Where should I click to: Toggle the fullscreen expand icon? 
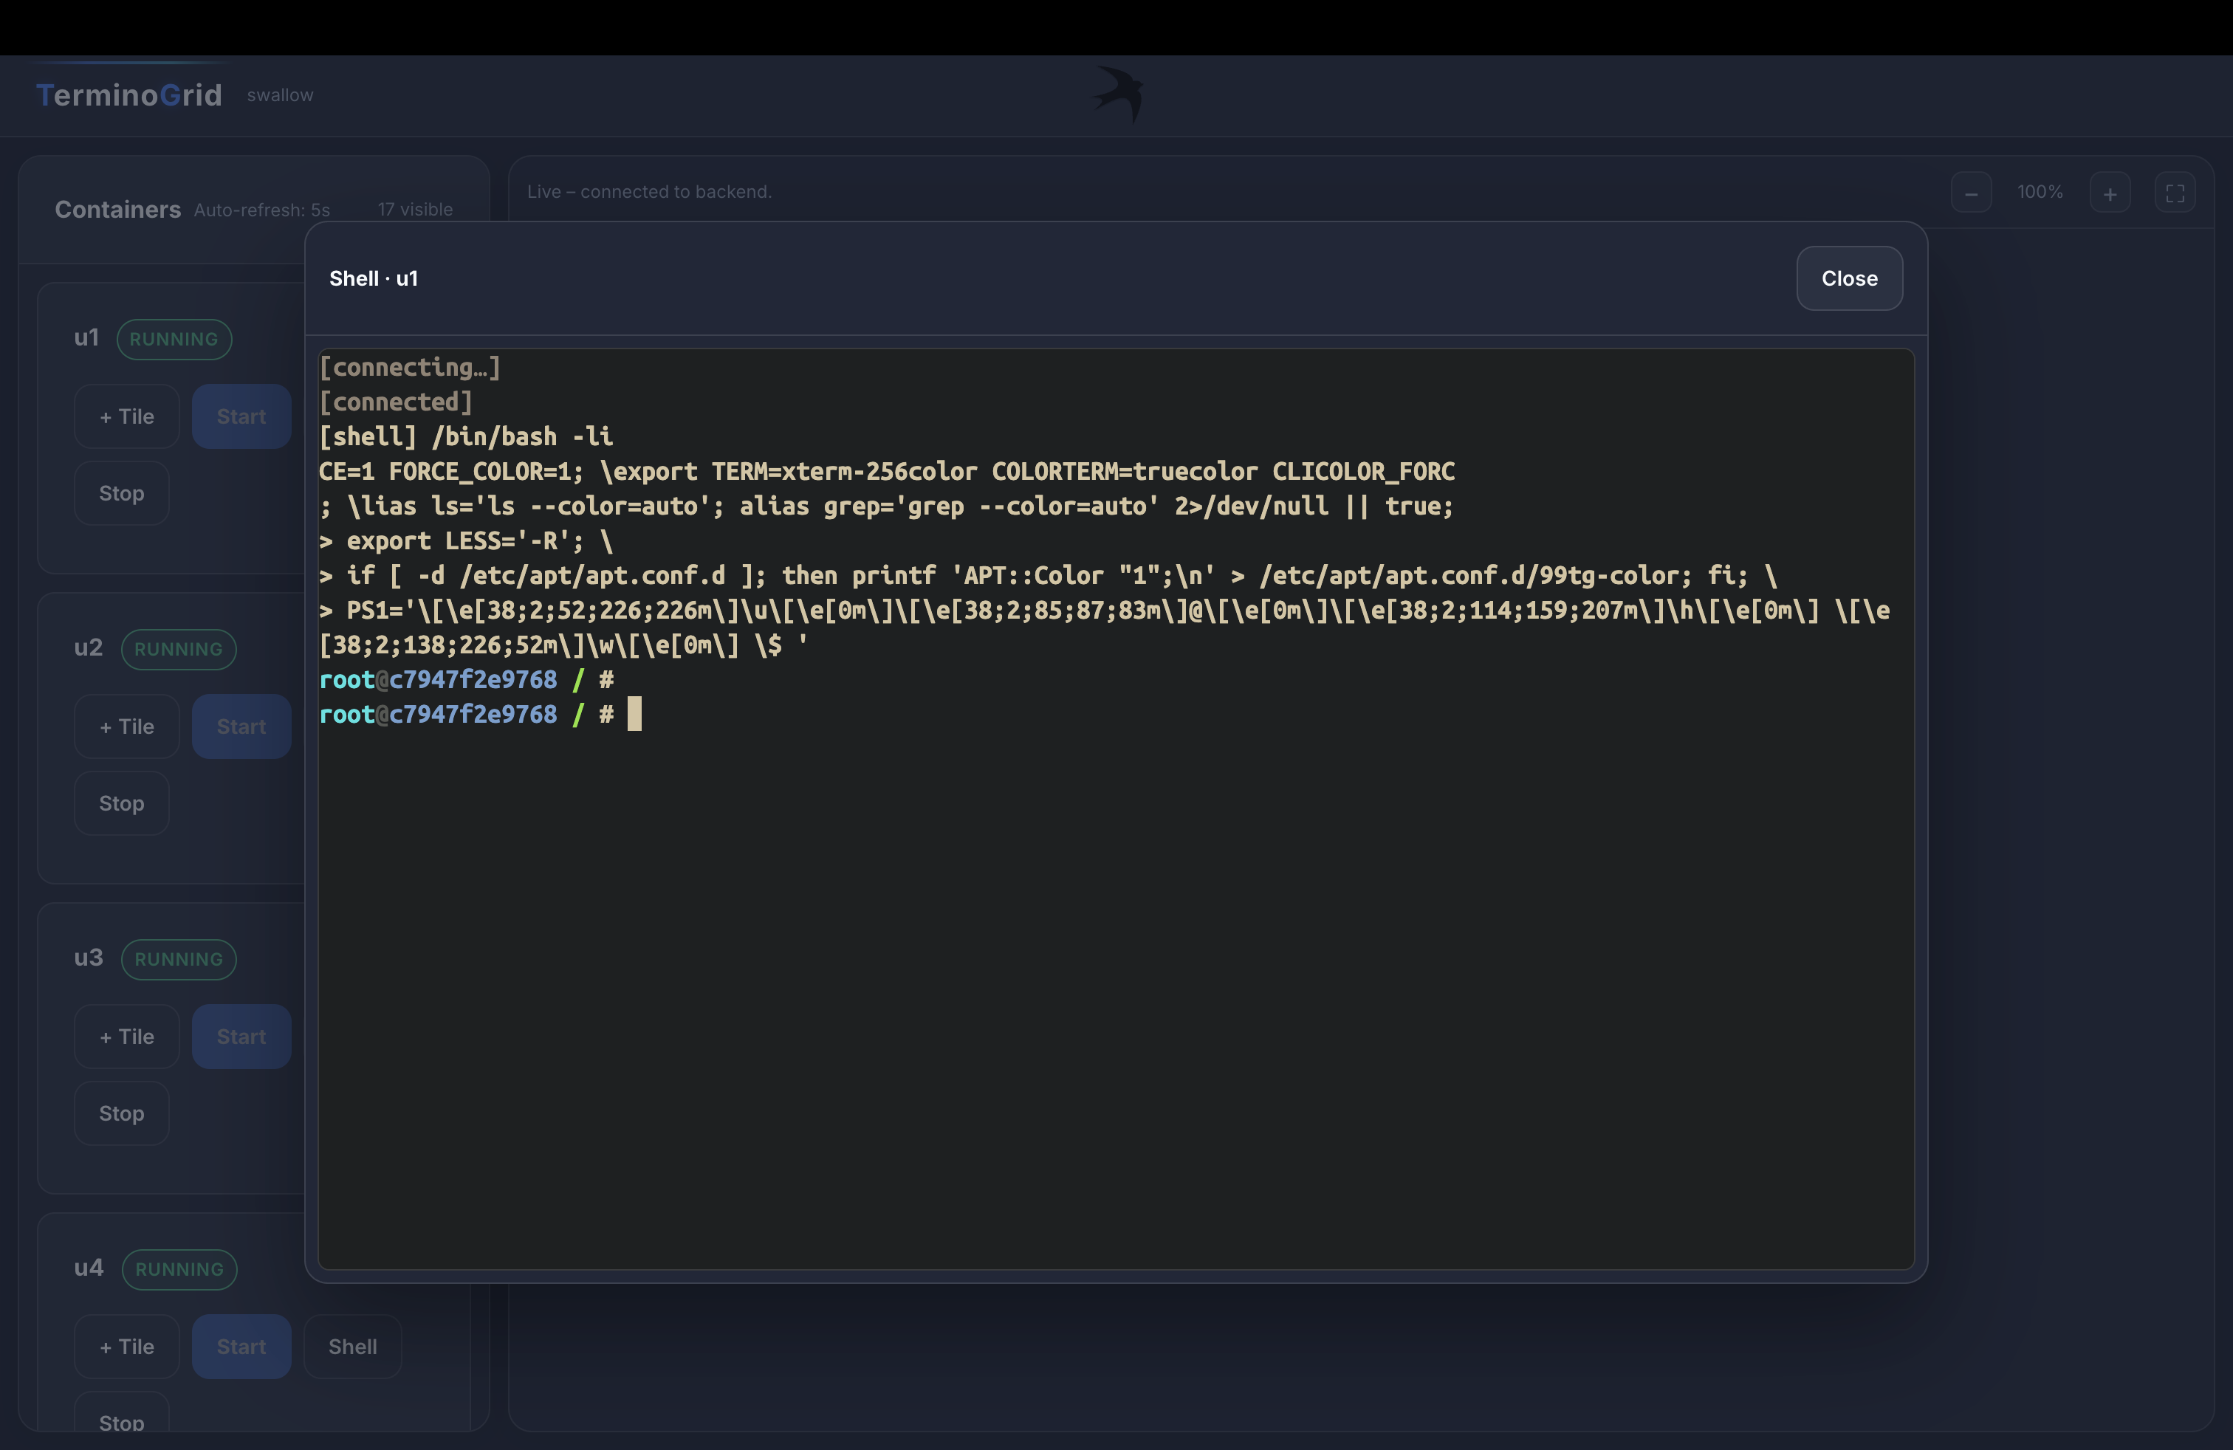(x=2175, y=193)
